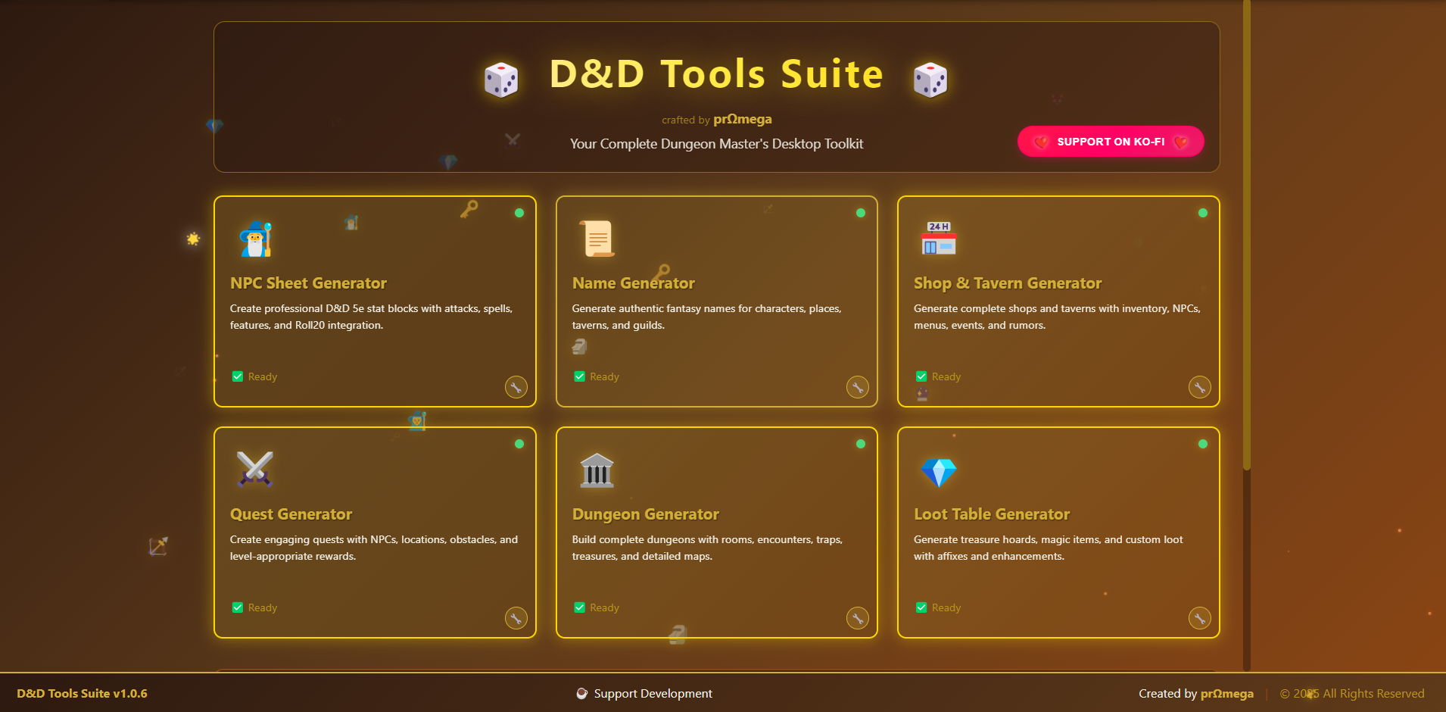Click the page vertical scrollbar thumb
1446x712 pixels.
pos(1247,235)
